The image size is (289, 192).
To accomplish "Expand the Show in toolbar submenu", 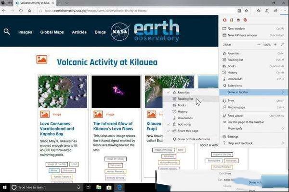I will (x=254, y=92).
